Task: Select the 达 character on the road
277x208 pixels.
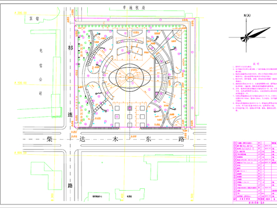Action: pyautogui.click(x=83, y=139)
